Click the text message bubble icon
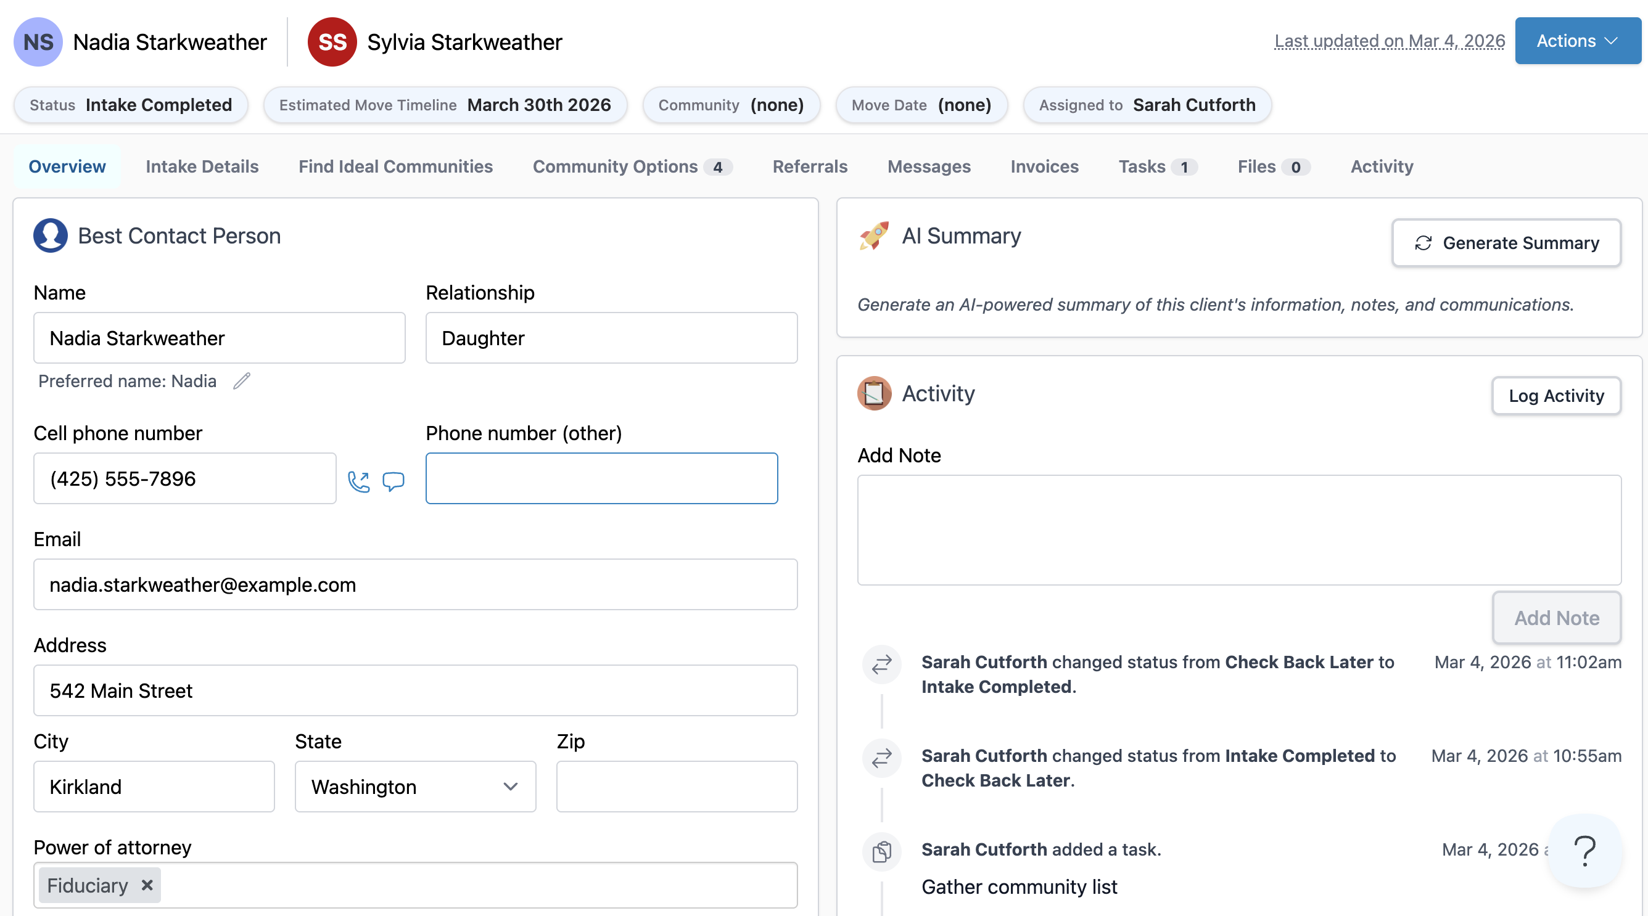1648x916 pixels. (x=393, y=481)
